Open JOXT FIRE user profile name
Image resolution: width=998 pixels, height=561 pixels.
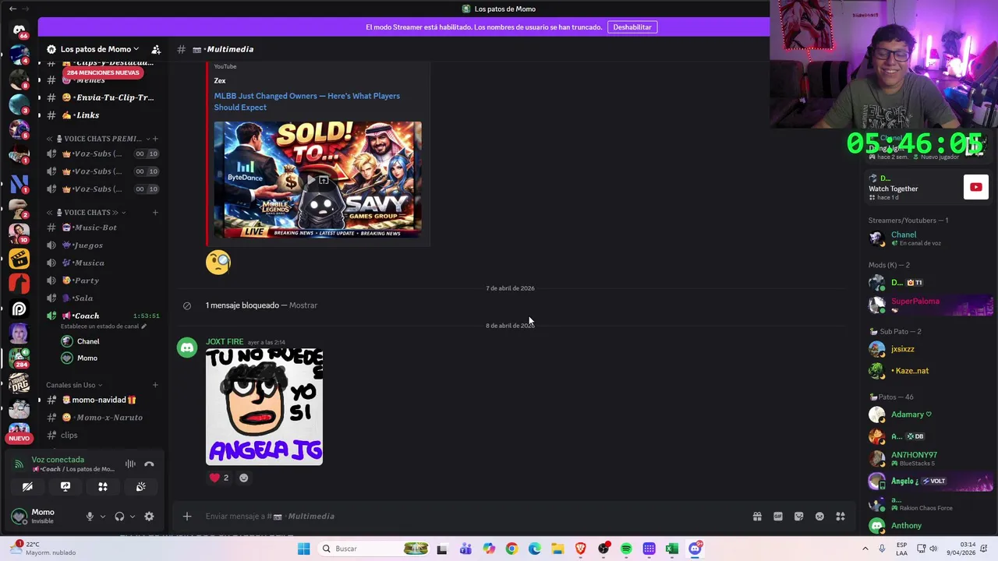tap(225, 342)
